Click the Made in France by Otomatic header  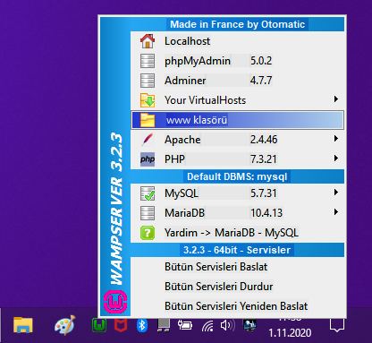click(x=237, y=24)
